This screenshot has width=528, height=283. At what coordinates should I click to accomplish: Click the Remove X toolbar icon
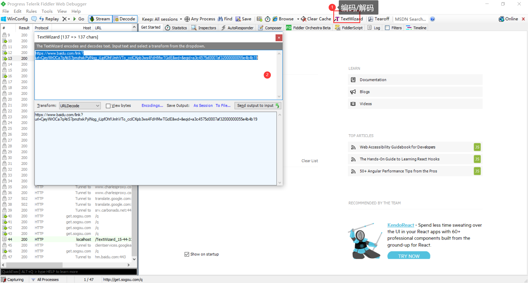64,19
